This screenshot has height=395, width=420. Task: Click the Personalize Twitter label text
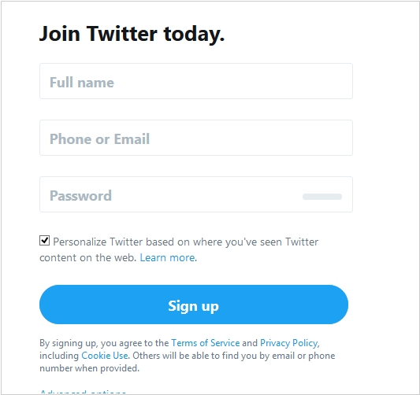[179, 249]
